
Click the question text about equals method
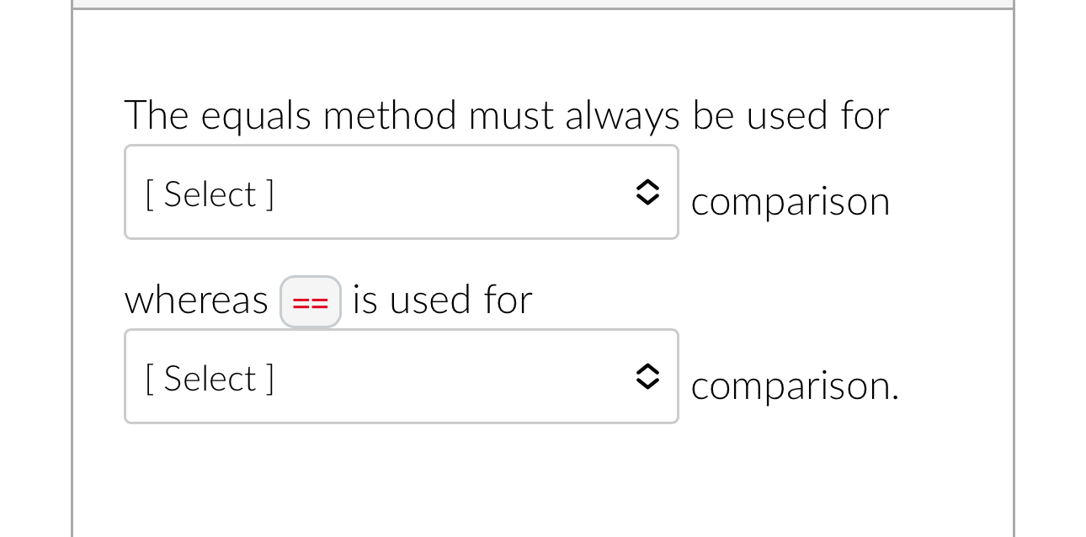(x=505, y=115)
